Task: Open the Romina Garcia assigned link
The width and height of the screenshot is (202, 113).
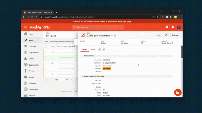Action: (x=166, y=43)
